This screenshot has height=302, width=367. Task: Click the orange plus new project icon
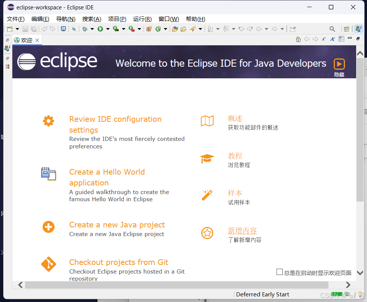click(x=49, y=227)
